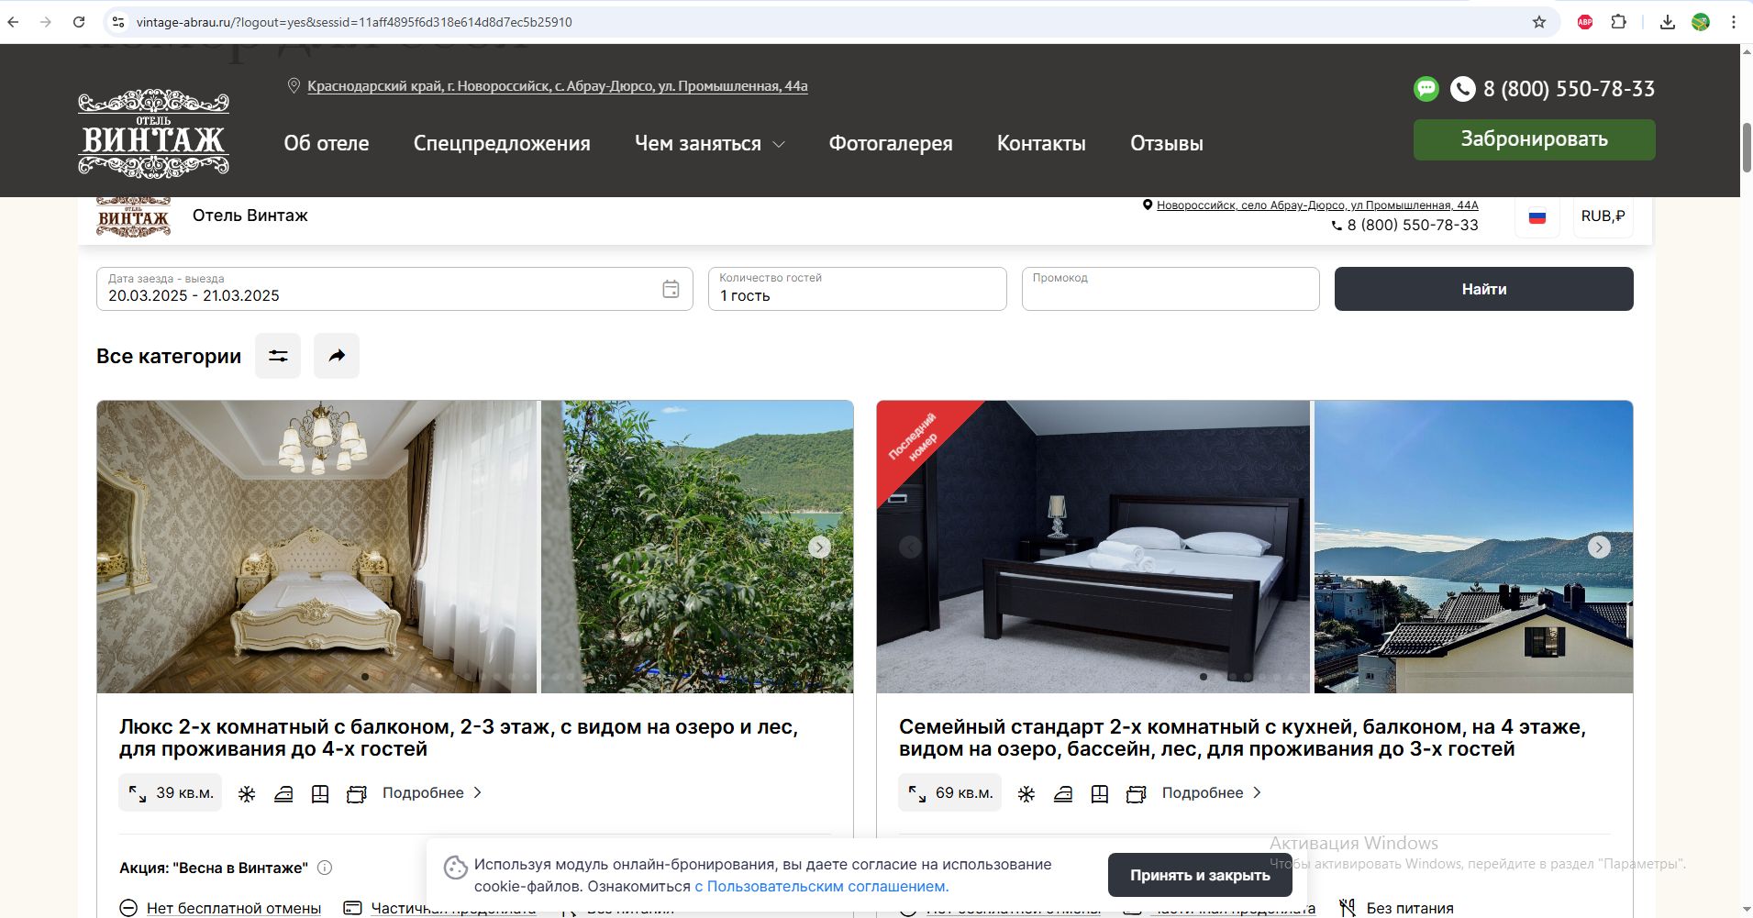Click the iron amenity icon of Семейный стандарт
The width and height of the screenshot is (1753, 918).
[1063, 793]
